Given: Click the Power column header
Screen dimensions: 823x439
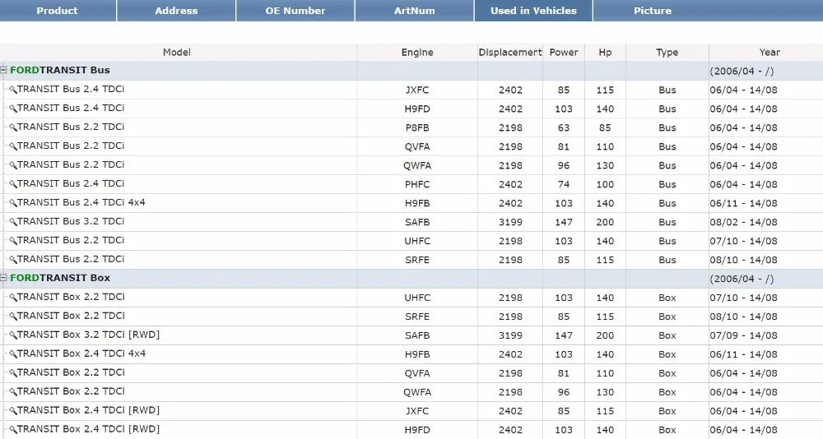Looking at the screenshot, I should 564,52.
